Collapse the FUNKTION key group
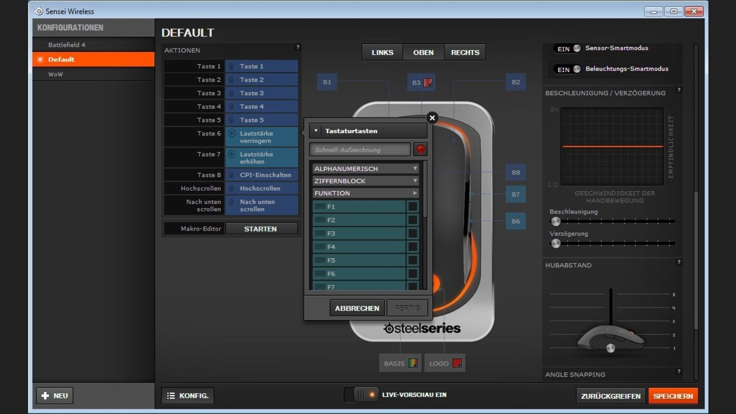 tap(366, 193)
